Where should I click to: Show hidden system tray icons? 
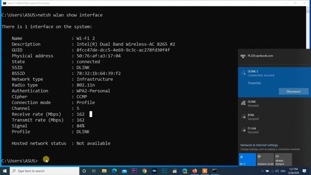coord(262,171)
